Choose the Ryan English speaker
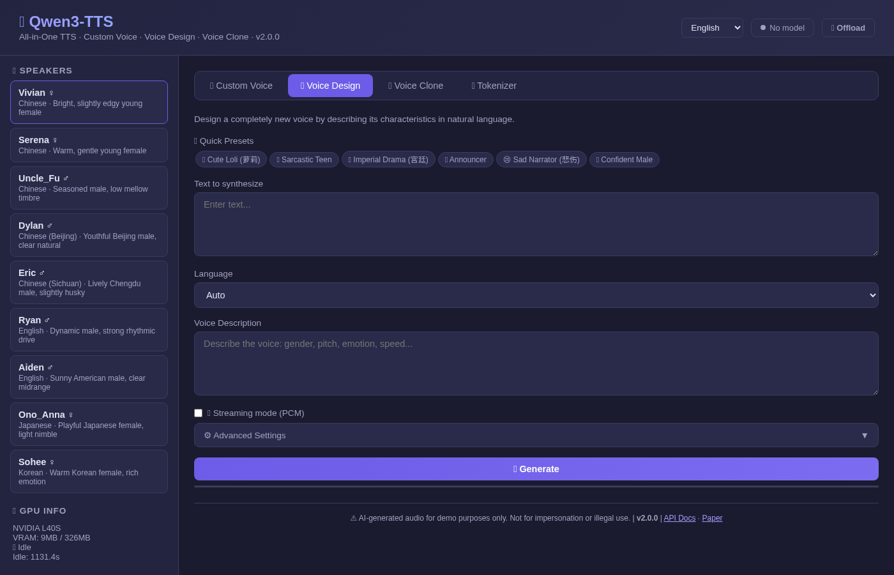 [x=89, y=330]
